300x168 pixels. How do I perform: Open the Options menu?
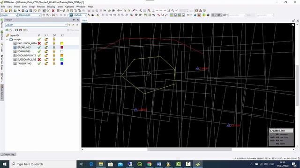tap(69, 7)
